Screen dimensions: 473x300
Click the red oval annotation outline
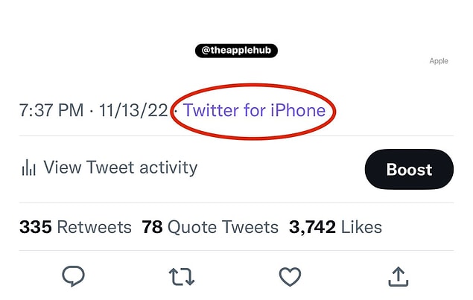pos(254,86)
